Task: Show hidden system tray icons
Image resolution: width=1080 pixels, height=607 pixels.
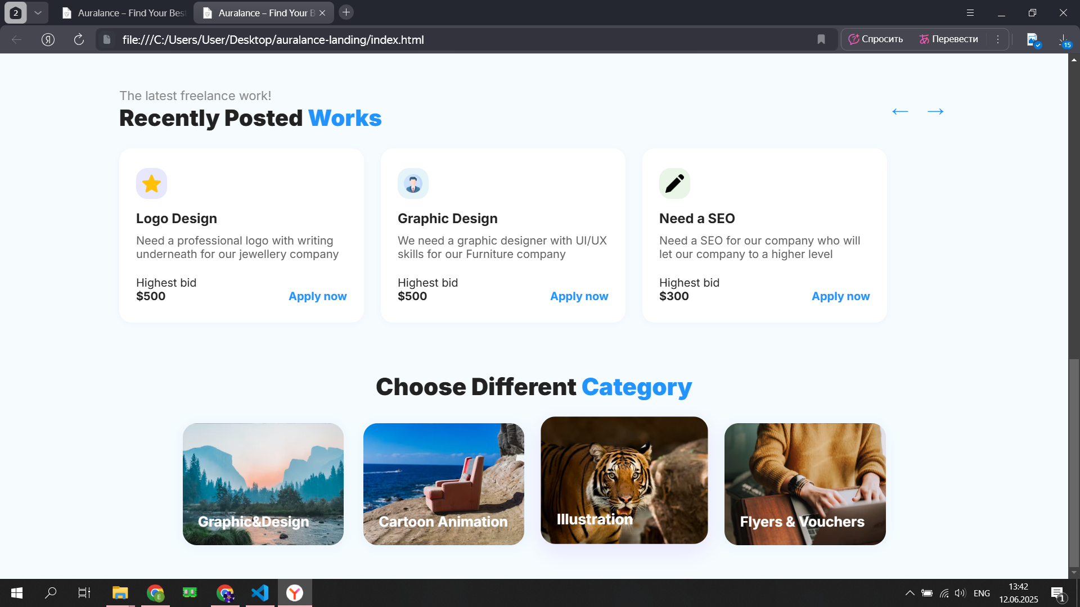Action: point(910,593)
